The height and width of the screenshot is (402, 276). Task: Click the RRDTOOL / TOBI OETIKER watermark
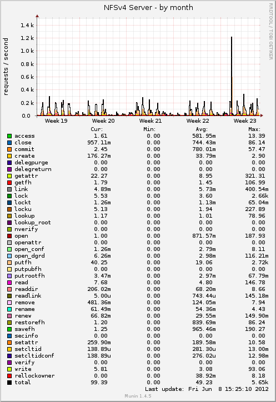pos(271,32)
